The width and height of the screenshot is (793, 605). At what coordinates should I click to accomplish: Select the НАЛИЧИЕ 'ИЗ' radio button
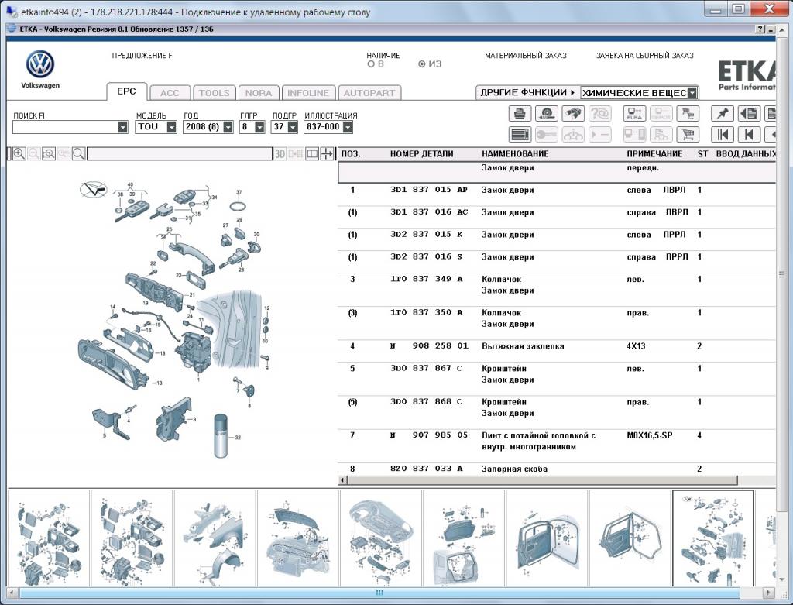point(422,64)
